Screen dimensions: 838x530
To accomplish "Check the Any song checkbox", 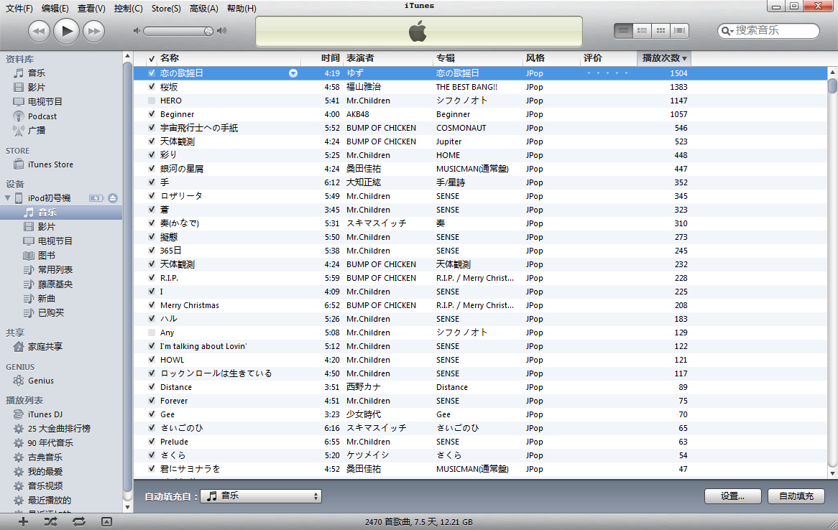I will (x=152, y=333).
